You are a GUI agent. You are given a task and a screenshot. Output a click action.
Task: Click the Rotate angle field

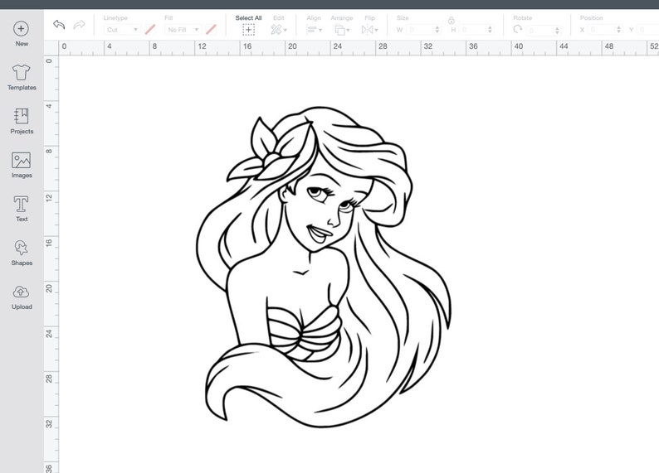(x=539, y=31)
